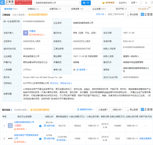Switch to 企业发展 999+ tab
Image resolution: width=153 pixels, height=145 pixels.
click(99, 9)
